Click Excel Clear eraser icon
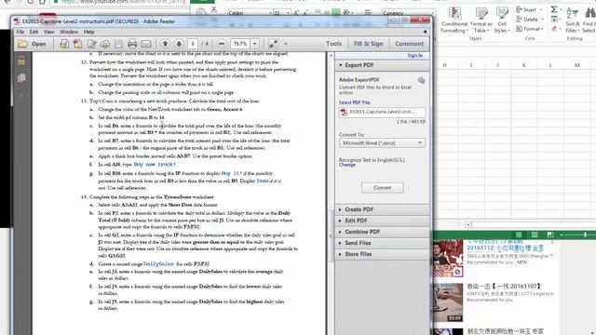This screenshot has width=596, height=335. [554, 29]
